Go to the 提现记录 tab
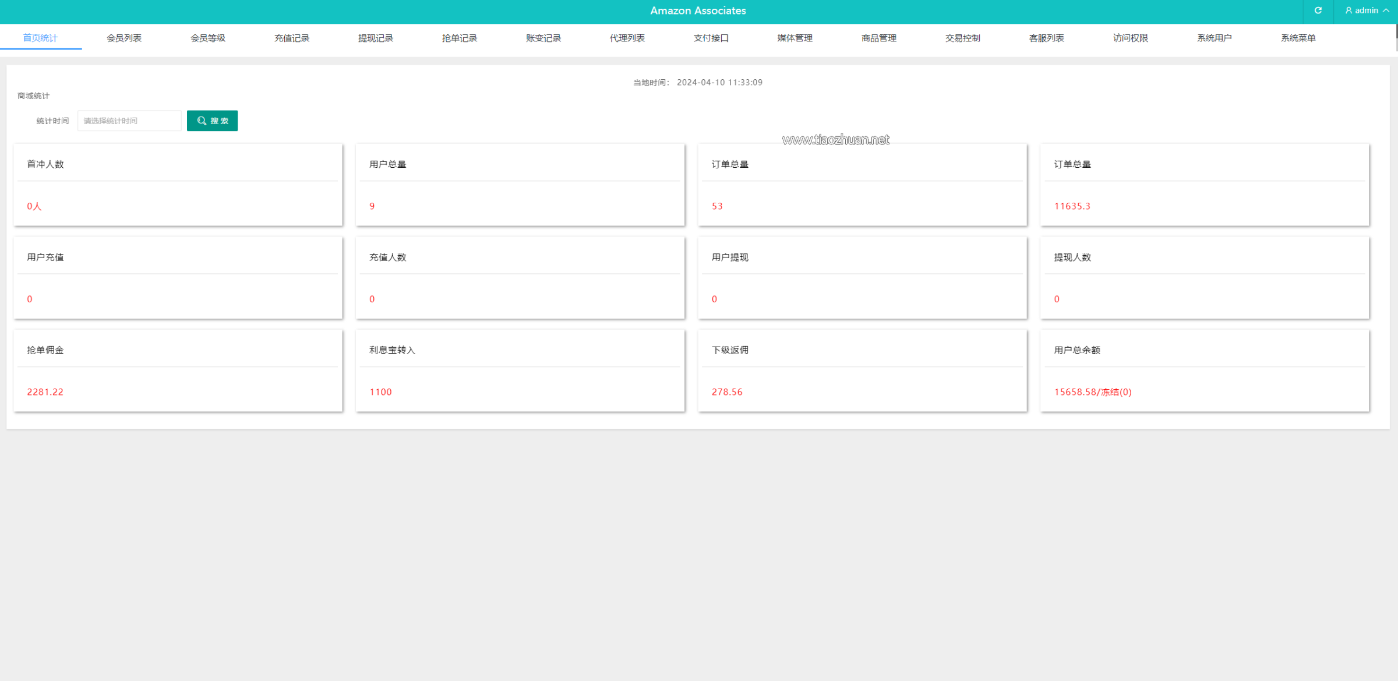The height and width of the screenshot is (681, 1398). (x=376, y=38)
